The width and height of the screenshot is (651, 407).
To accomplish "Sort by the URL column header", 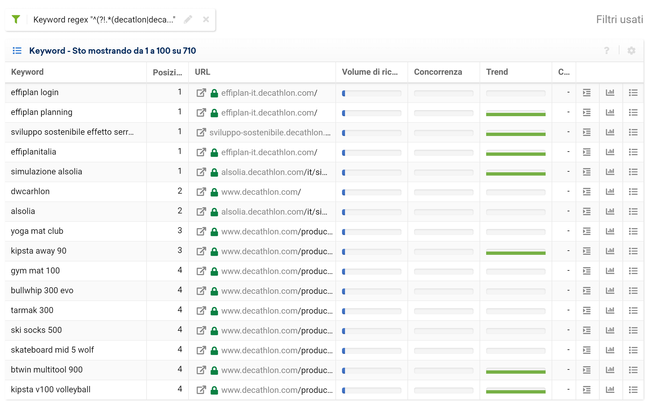I will pyautogui.click(x=202, y=72).
